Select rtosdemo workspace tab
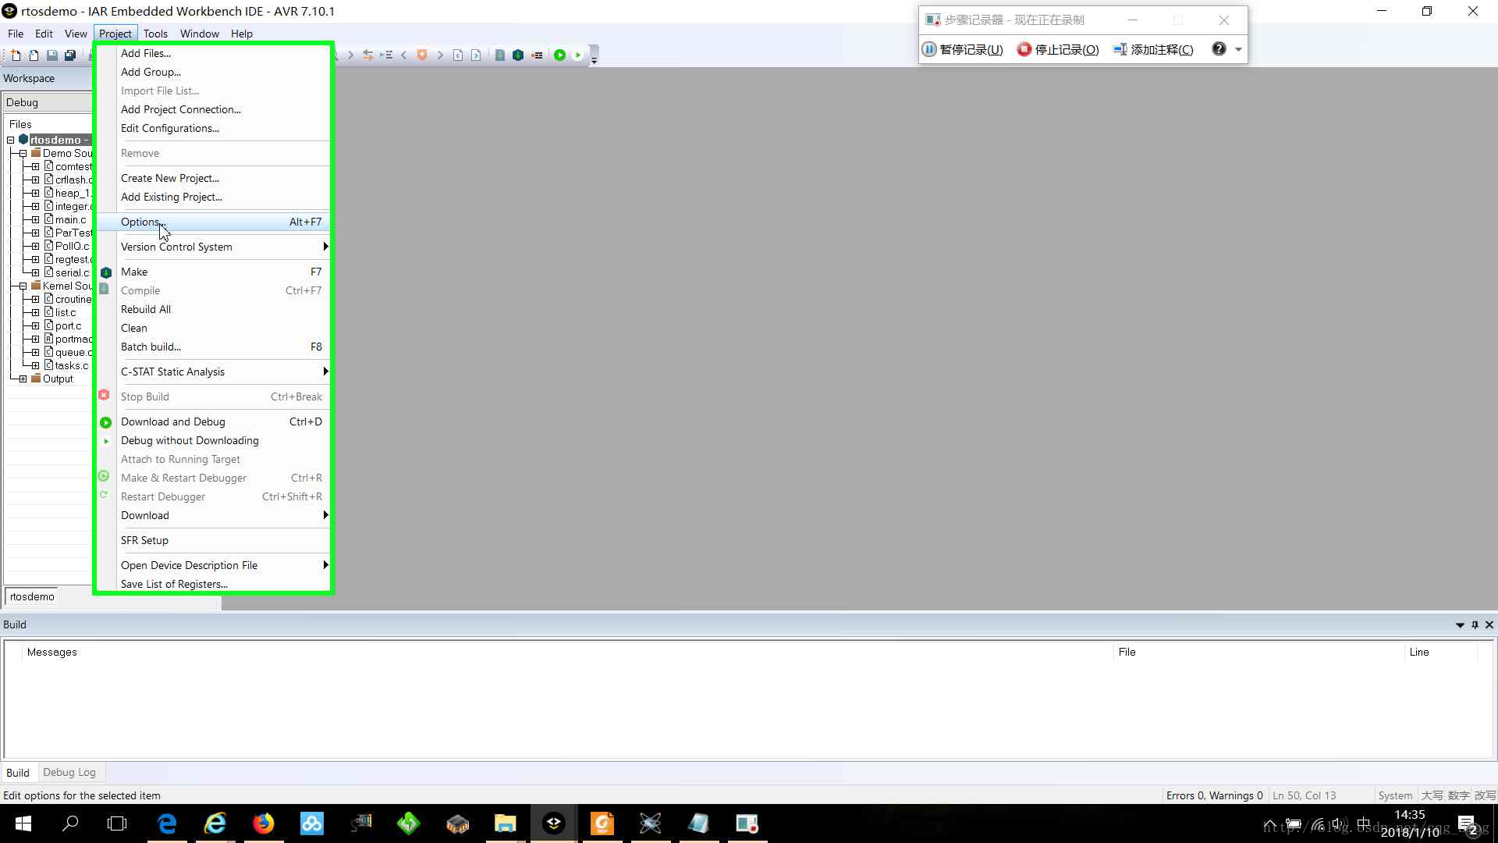 (x=32, y=597)
